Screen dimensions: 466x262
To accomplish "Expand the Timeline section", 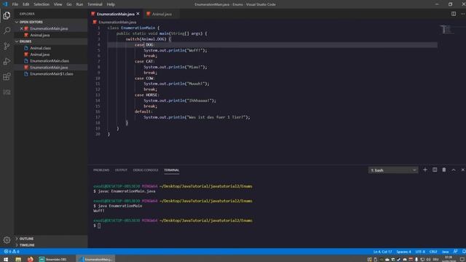I will coord(25,245).
